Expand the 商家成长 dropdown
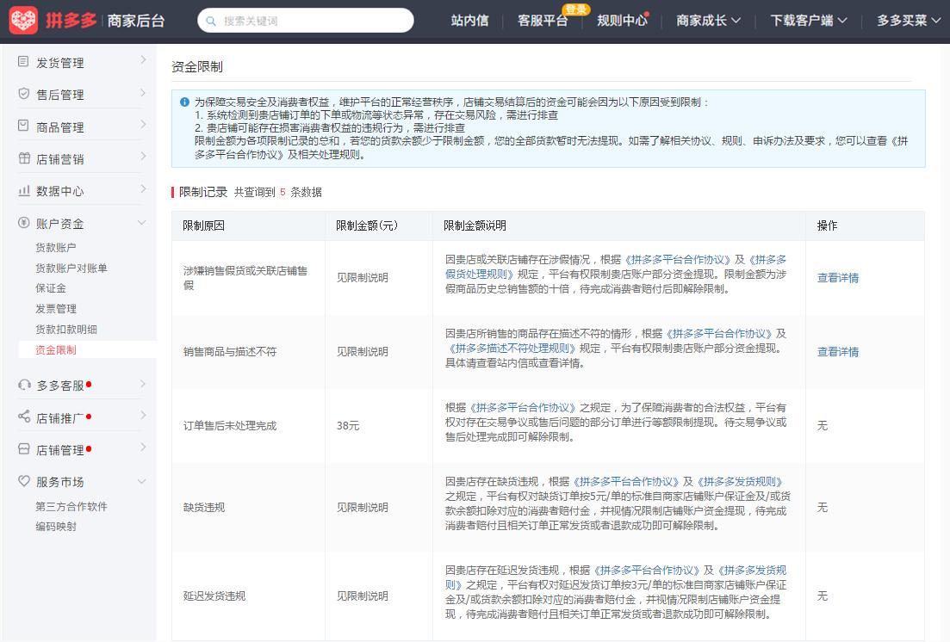This screenshot has width=950, height=642. pyautogui.click(x=708, y=19)
